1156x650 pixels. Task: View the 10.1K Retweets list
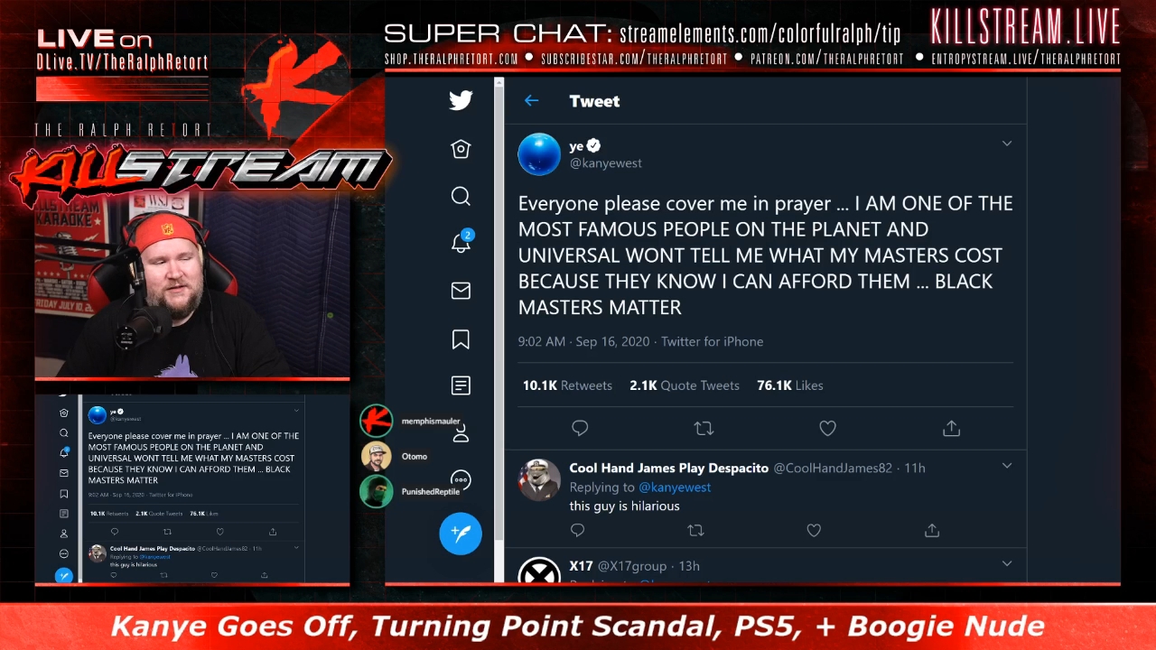pyautogui.click(x=567, y=385)
